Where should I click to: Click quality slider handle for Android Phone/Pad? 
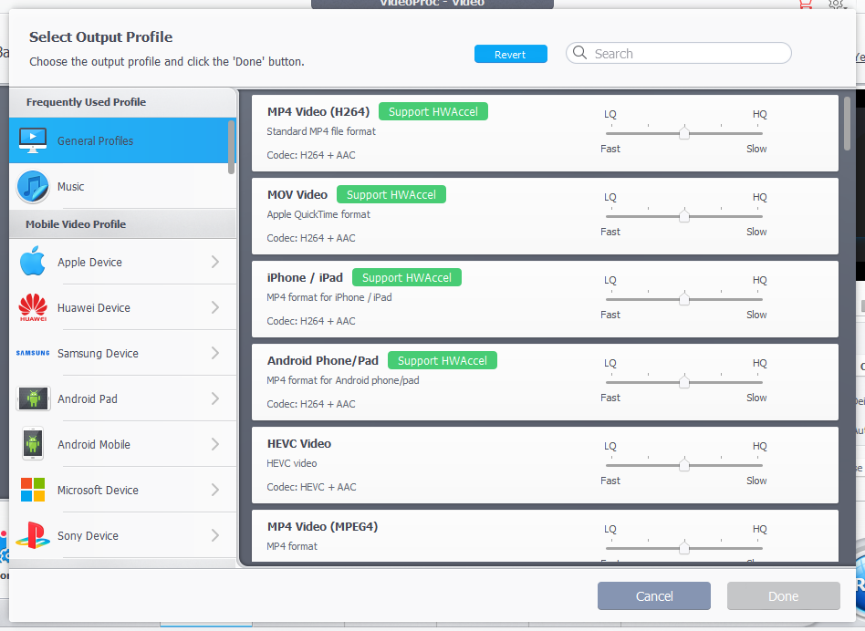[684, 382]
